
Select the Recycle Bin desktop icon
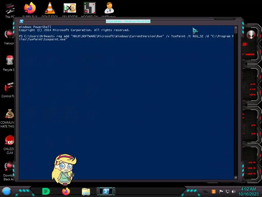9,63
